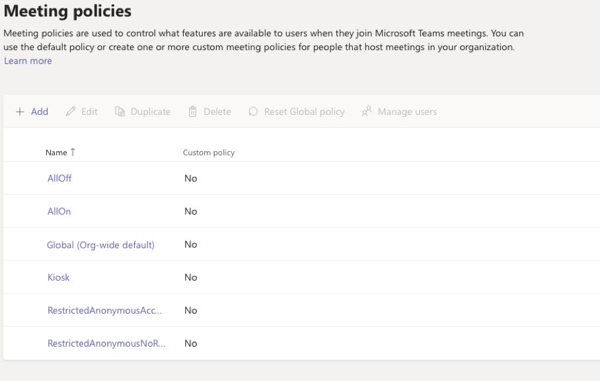Click the Duplicate copy icon
The height and width of the screenshot is (381, 600).
122,112
